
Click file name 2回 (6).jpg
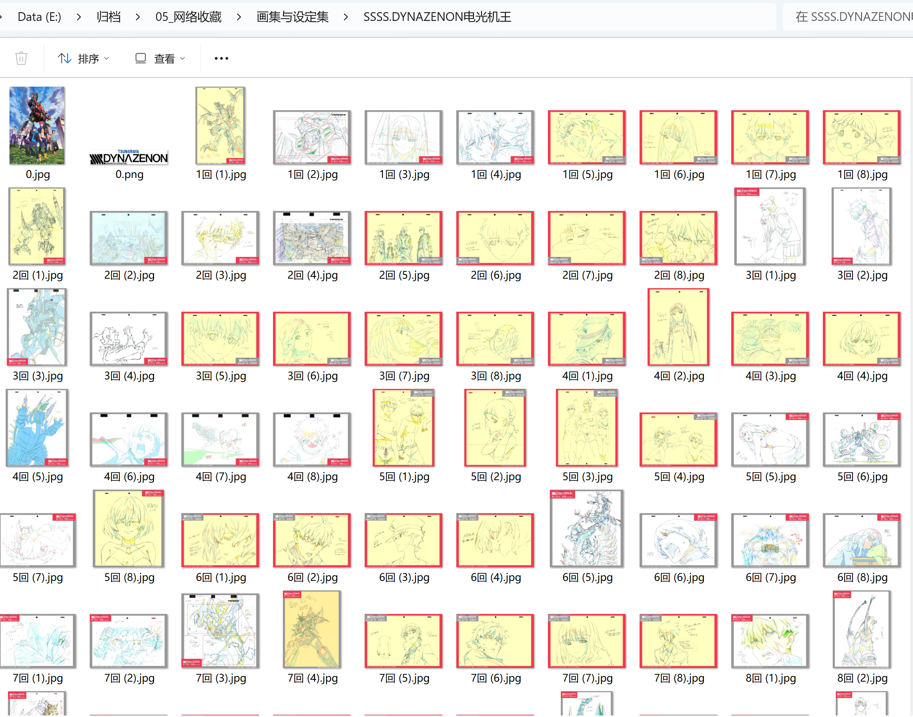(496, 275)
